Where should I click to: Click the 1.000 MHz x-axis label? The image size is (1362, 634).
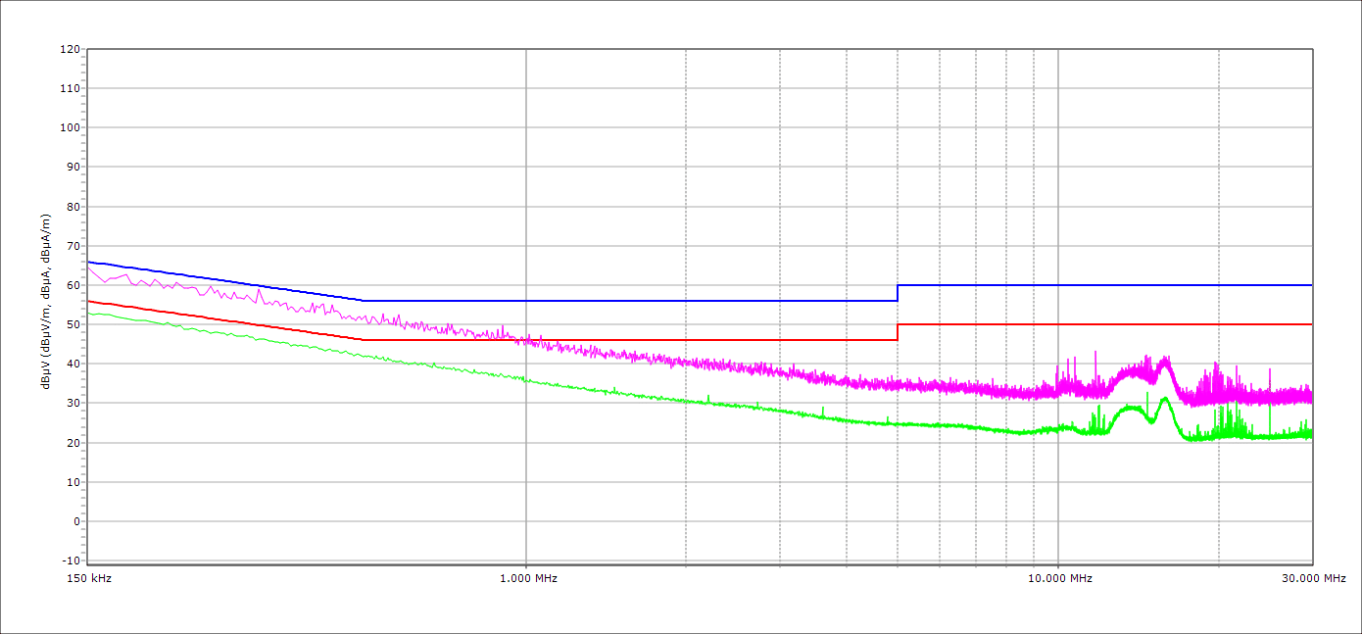tap(528, 578)
